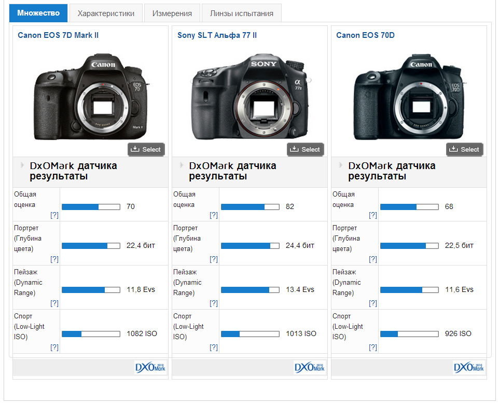Open help [?] for Canon 70D Sport Low-Light ISO

(x=373, y=347)
